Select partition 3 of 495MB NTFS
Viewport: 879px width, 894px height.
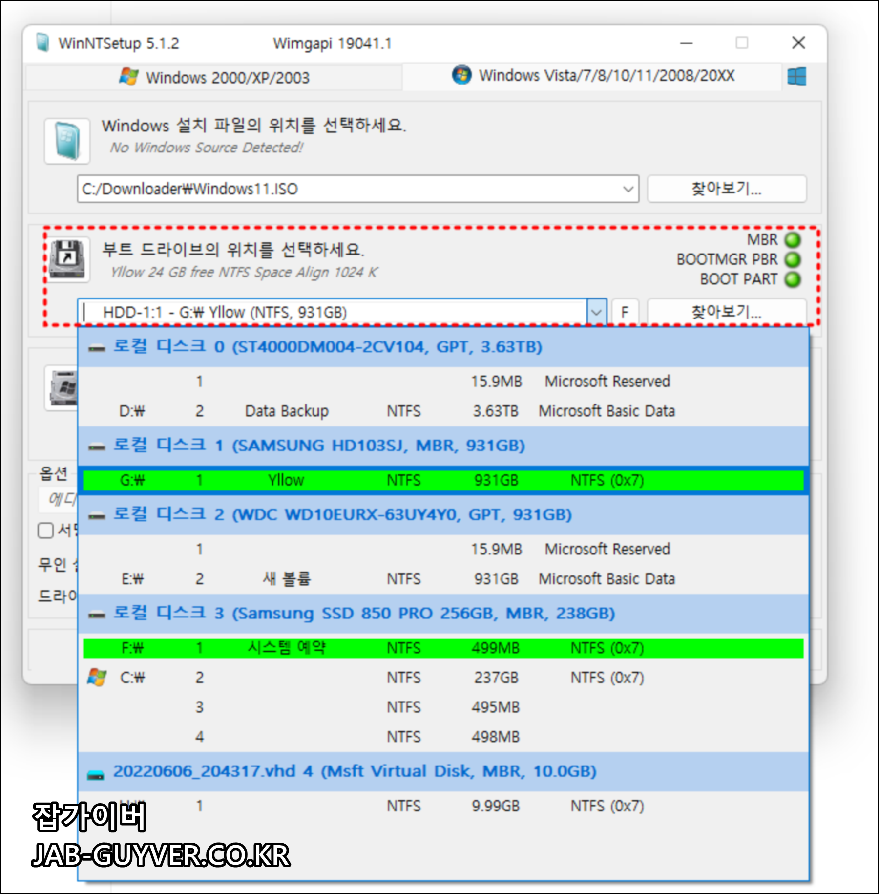click(x=443, y=707)
